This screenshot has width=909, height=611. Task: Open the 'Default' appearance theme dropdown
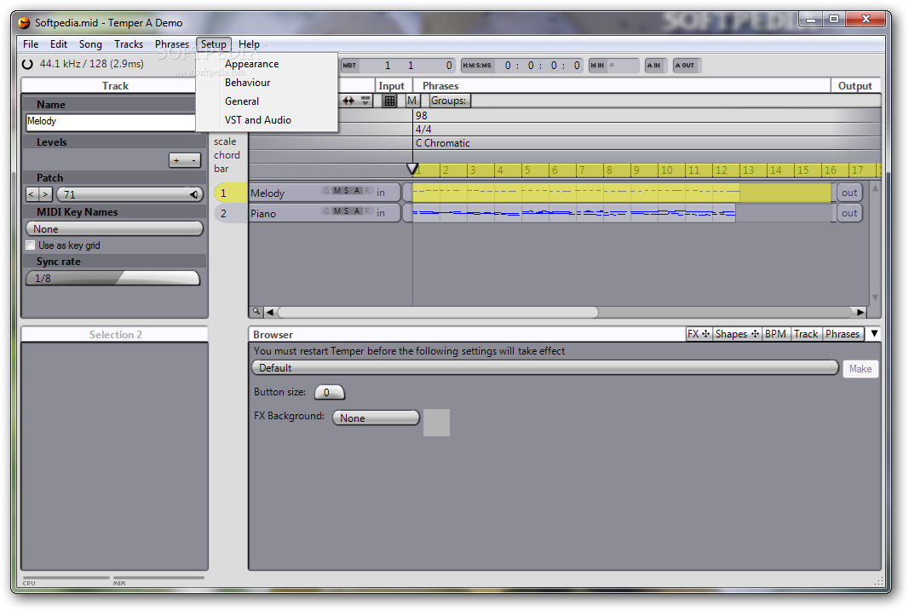pyautogui.click(x=545, y=368)
